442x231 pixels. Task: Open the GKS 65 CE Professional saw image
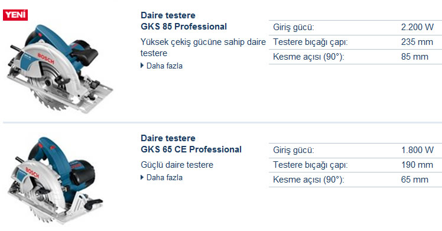(56, 180)
